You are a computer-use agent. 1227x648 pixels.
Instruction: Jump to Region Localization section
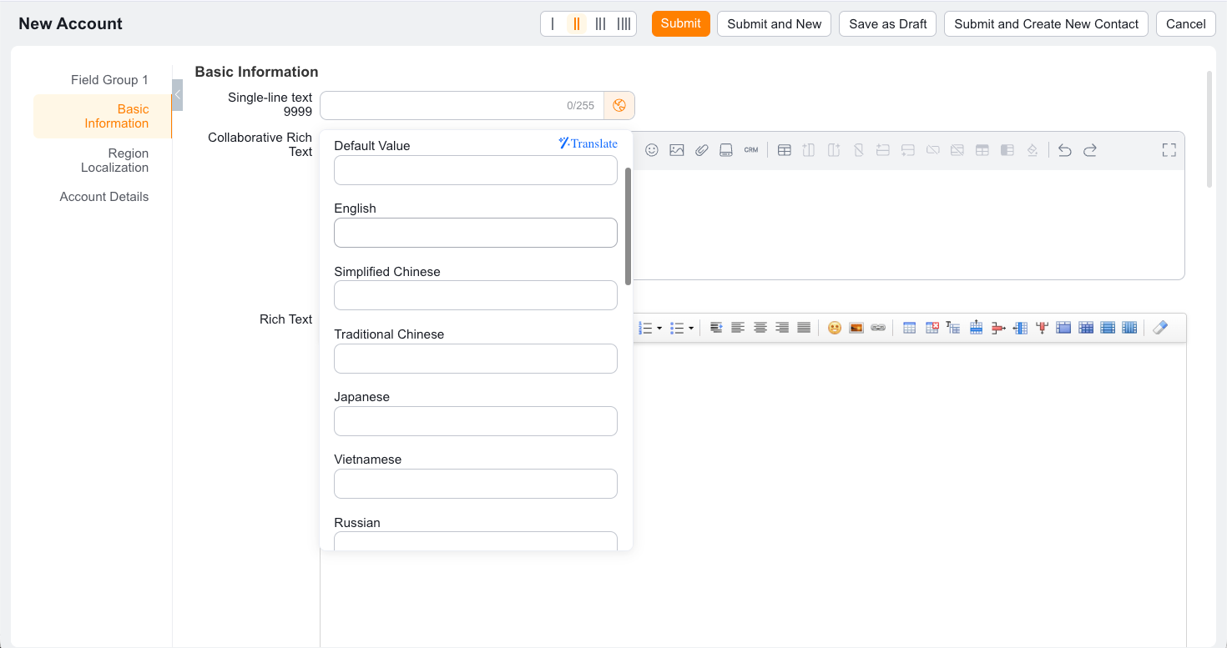[114, 160]
